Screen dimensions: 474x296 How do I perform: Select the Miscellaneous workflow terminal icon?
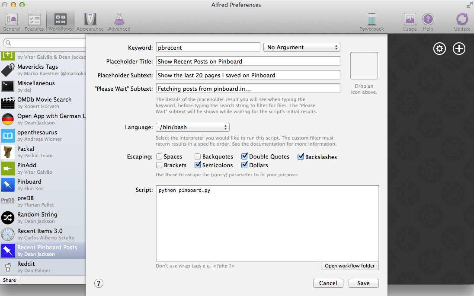click(7, 86)
